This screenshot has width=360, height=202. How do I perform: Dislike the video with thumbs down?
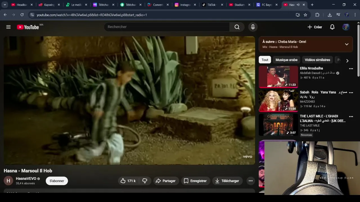tap(145, 181)
